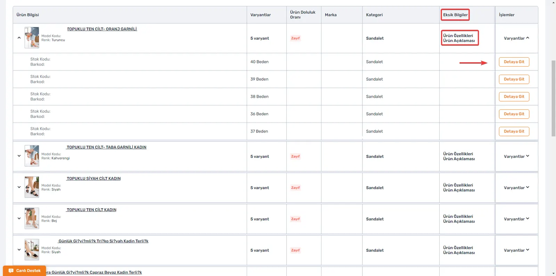The image size is (556, 276).
Task: Open the TOPUKLU TEN CİLT KADIN product link
Action: (91, 210)
